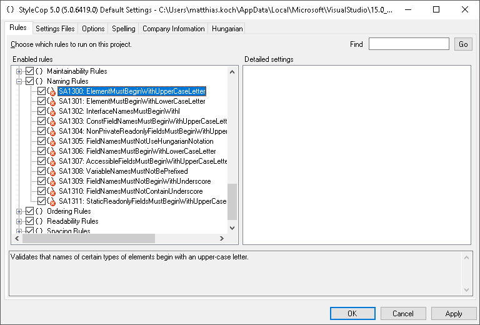Expand the Readability Rules node
480x325 pixels.
[x=19, y=222]
